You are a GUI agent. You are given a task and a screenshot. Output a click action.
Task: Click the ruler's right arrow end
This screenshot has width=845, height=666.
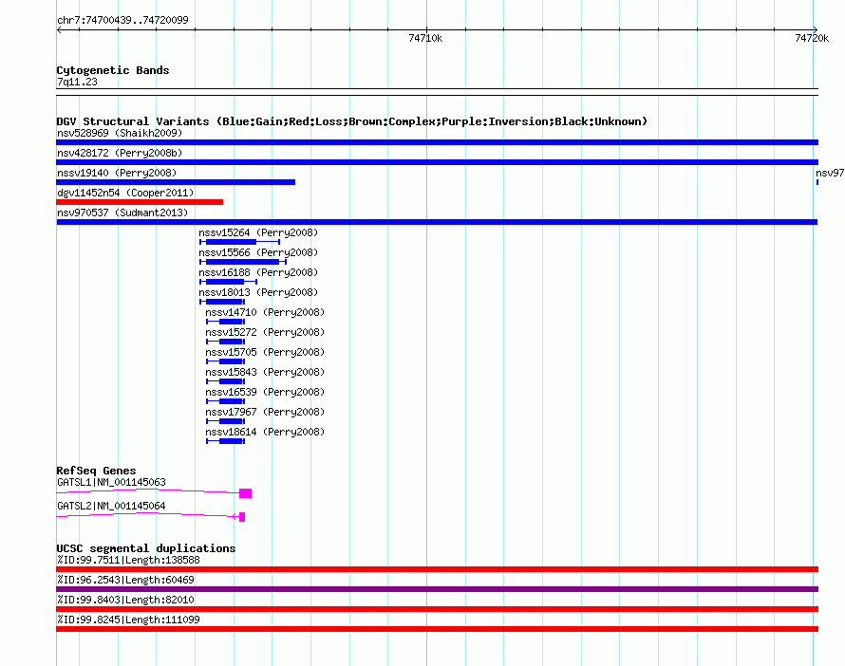coord(816,29)
